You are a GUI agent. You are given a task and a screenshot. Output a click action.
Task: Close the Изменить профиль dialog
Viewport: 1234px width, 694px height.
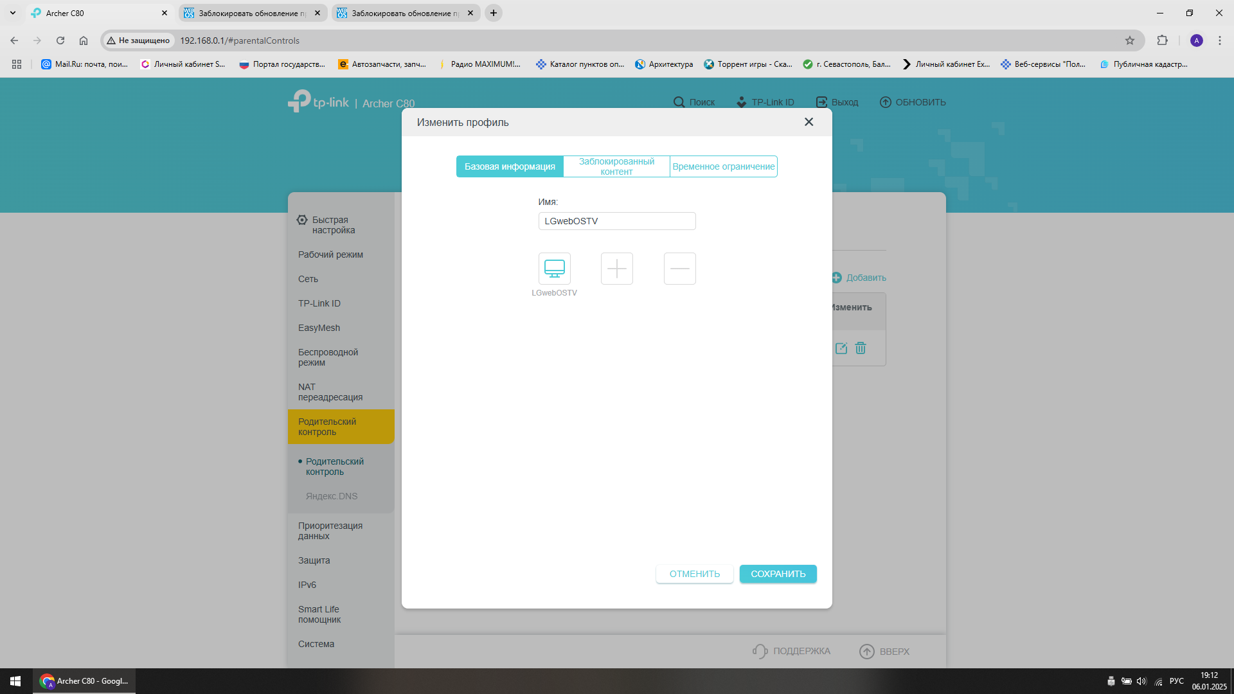point(809,122)
